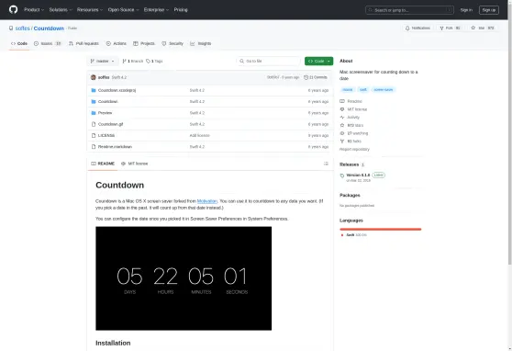512x351 pixels.
Task: Click Sign in
Action: pos(466,10)
